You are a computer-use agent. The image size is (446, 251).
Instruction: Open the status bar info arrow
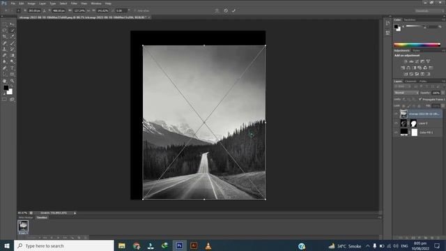coord(75,213)
